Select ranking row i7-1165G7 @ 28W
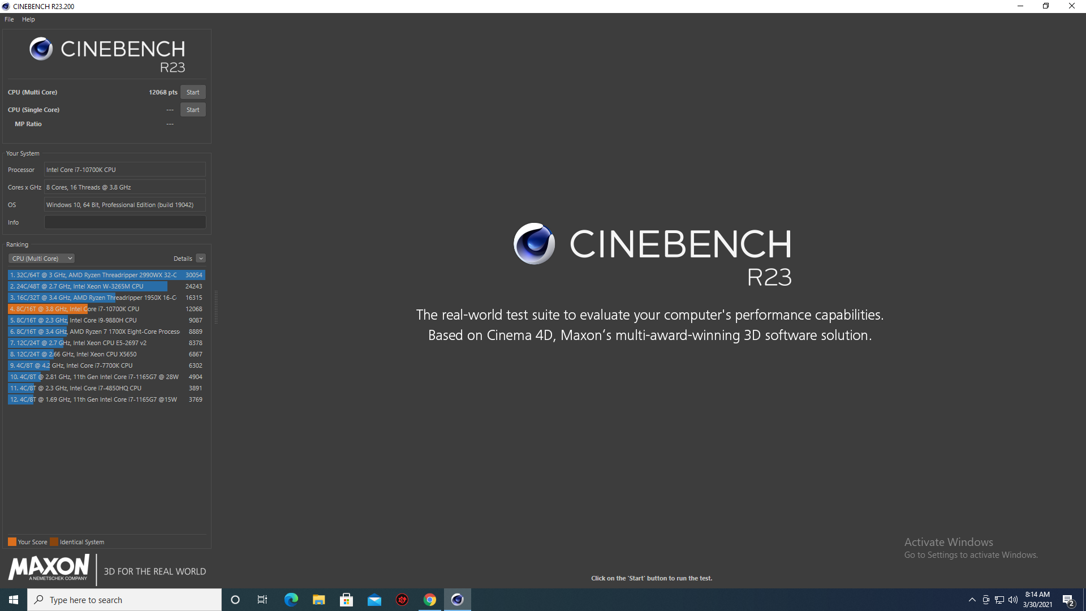 coord(106,377)
